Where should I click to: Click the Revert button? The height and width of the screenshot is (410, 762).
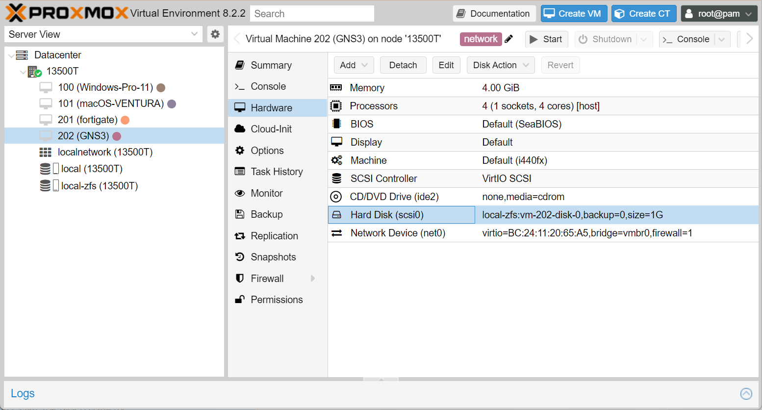pos(560,65)
